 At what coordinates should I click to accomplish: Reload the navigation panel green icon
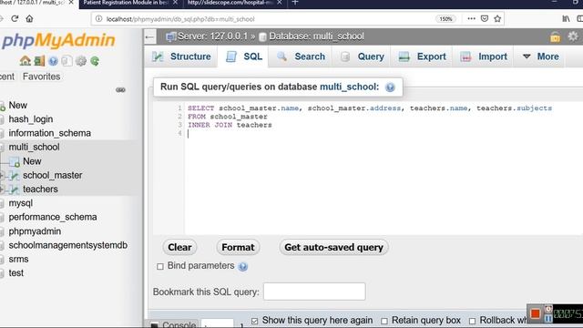[x=95, y=61]
